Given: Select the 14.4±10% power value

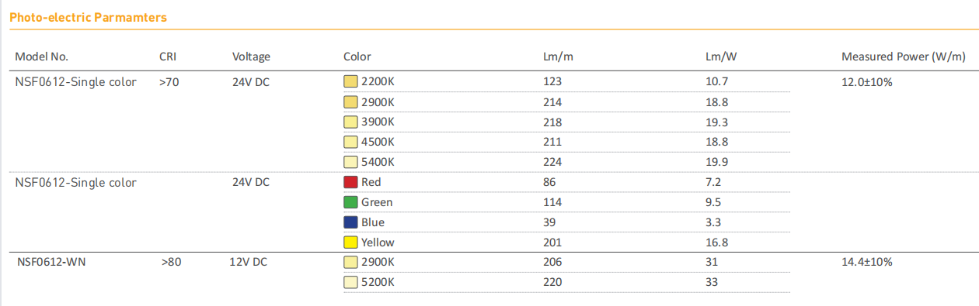Looking at the screenshot, I should [x=867, y=262].
